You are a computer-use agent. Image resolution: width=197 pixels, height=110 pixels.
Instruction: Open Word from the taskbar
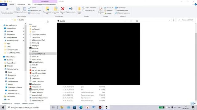(x=94, y=107)
